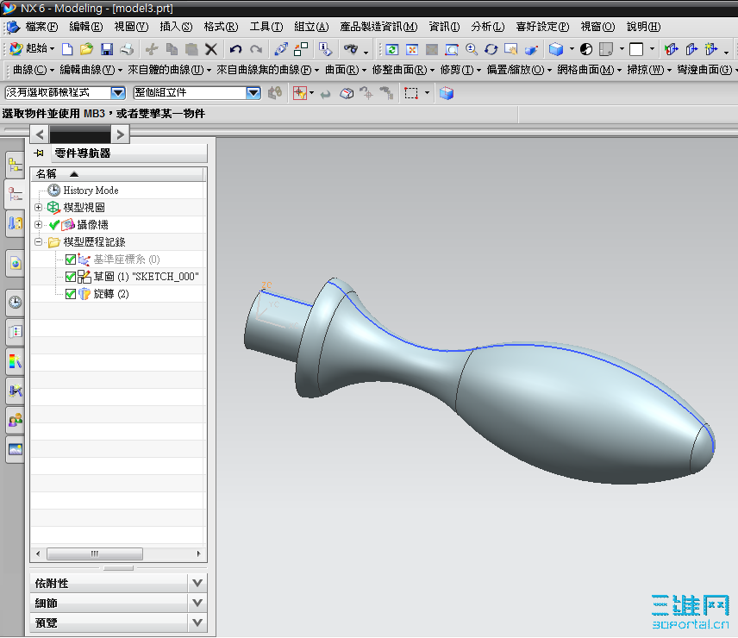
Task: Click the white background color box
Action: (x=636, y=49)
